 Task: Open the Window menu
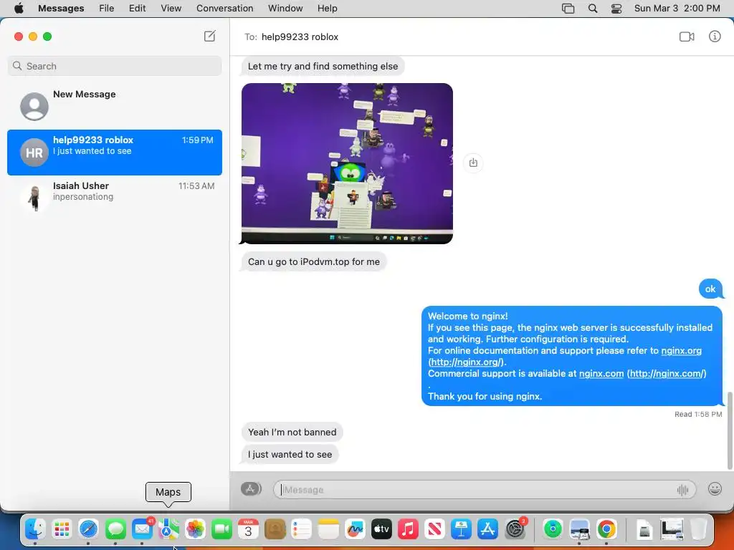[x=285, y=9]
